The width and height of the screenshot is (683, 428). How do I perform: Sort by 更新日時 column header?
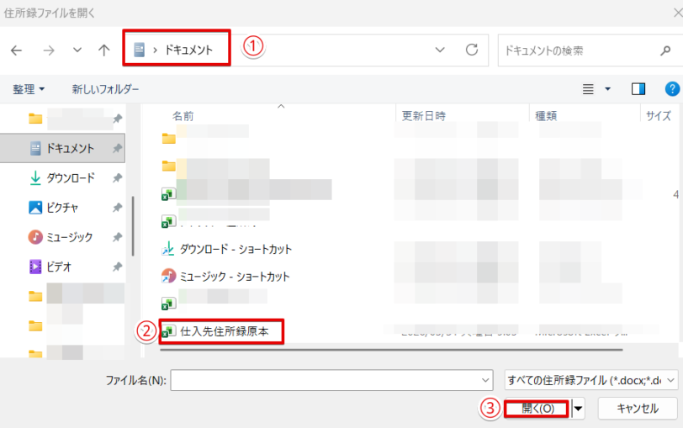[423, 116]
